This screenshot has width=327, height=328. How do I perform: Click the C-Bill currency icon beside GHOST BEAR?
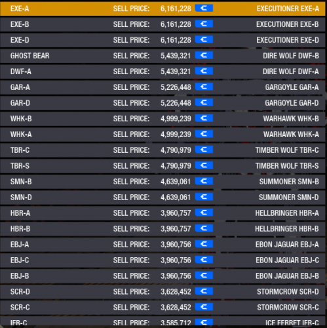coord(204,55)
